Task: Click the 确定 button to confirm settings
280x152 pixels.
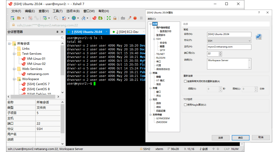Action: pyautogui.click(x=240, y=138)
